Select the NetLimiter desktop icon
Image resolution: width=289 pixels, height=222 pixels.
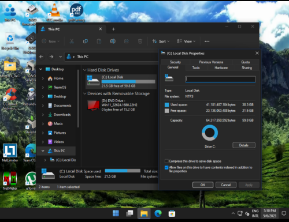(10, 152)
